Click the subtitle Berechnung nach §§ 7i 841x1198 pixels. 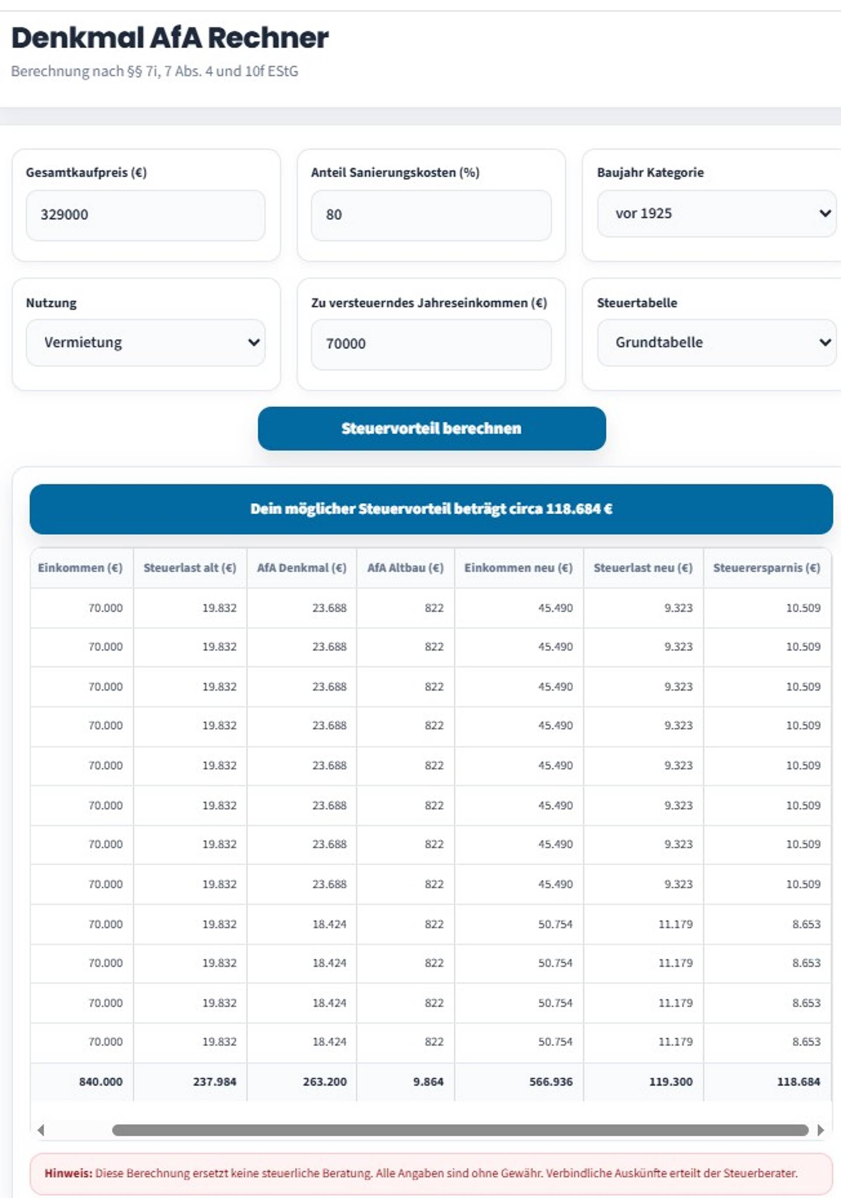[x=154, y=71]
